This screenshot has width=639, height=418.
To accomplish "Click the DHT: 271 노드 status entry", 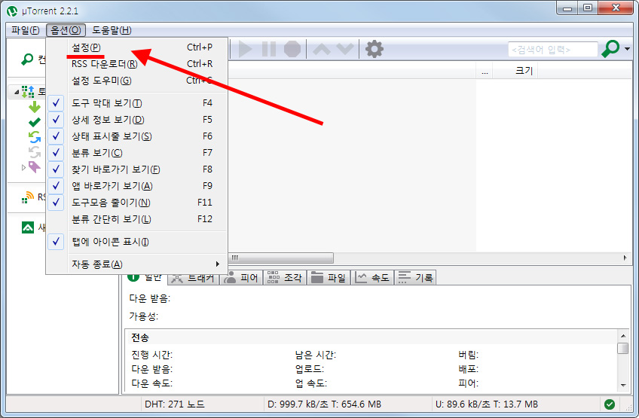I will (x=174, y=404).
